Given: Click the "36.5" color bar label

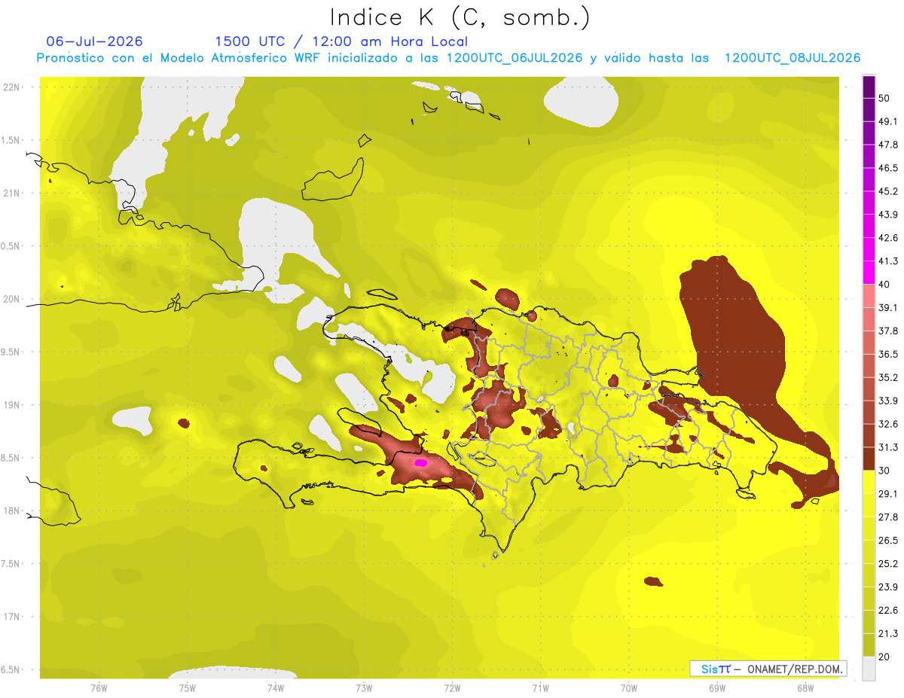Looking at the screenshot, I should click(888, 354).
